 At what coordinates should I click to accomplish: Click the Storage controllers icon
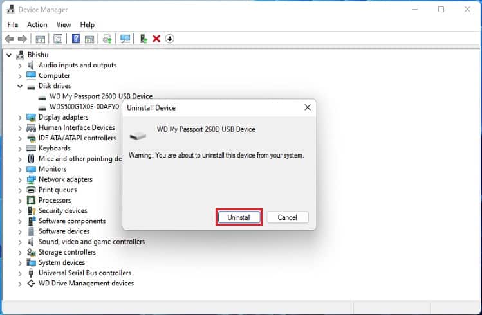click(31, 252)
